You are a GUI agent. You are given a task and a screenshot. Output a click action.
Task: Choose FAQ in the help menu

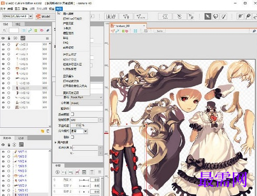click(x=66, y=43)
